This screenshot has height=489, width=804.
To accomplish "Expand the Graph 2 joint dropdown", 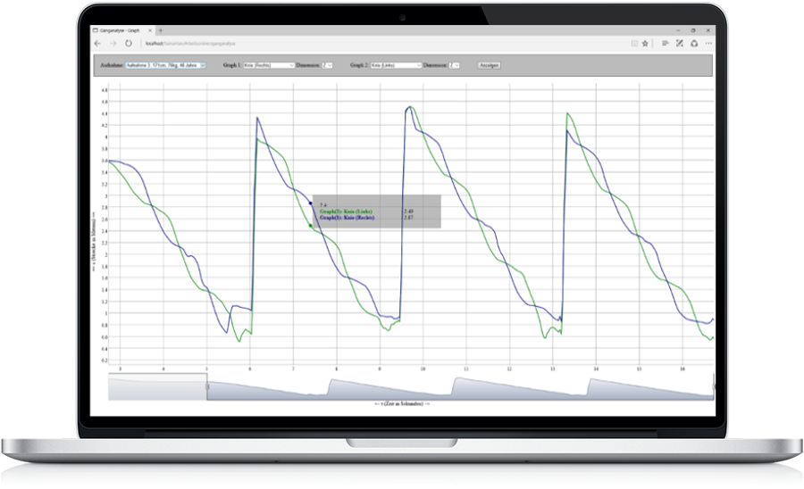I will point(396,65).
